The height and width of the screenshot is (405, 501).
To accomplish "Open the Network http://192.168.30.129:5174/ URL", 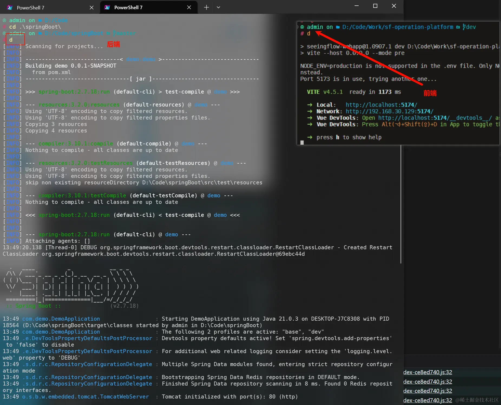I will [x=389, y=111].
